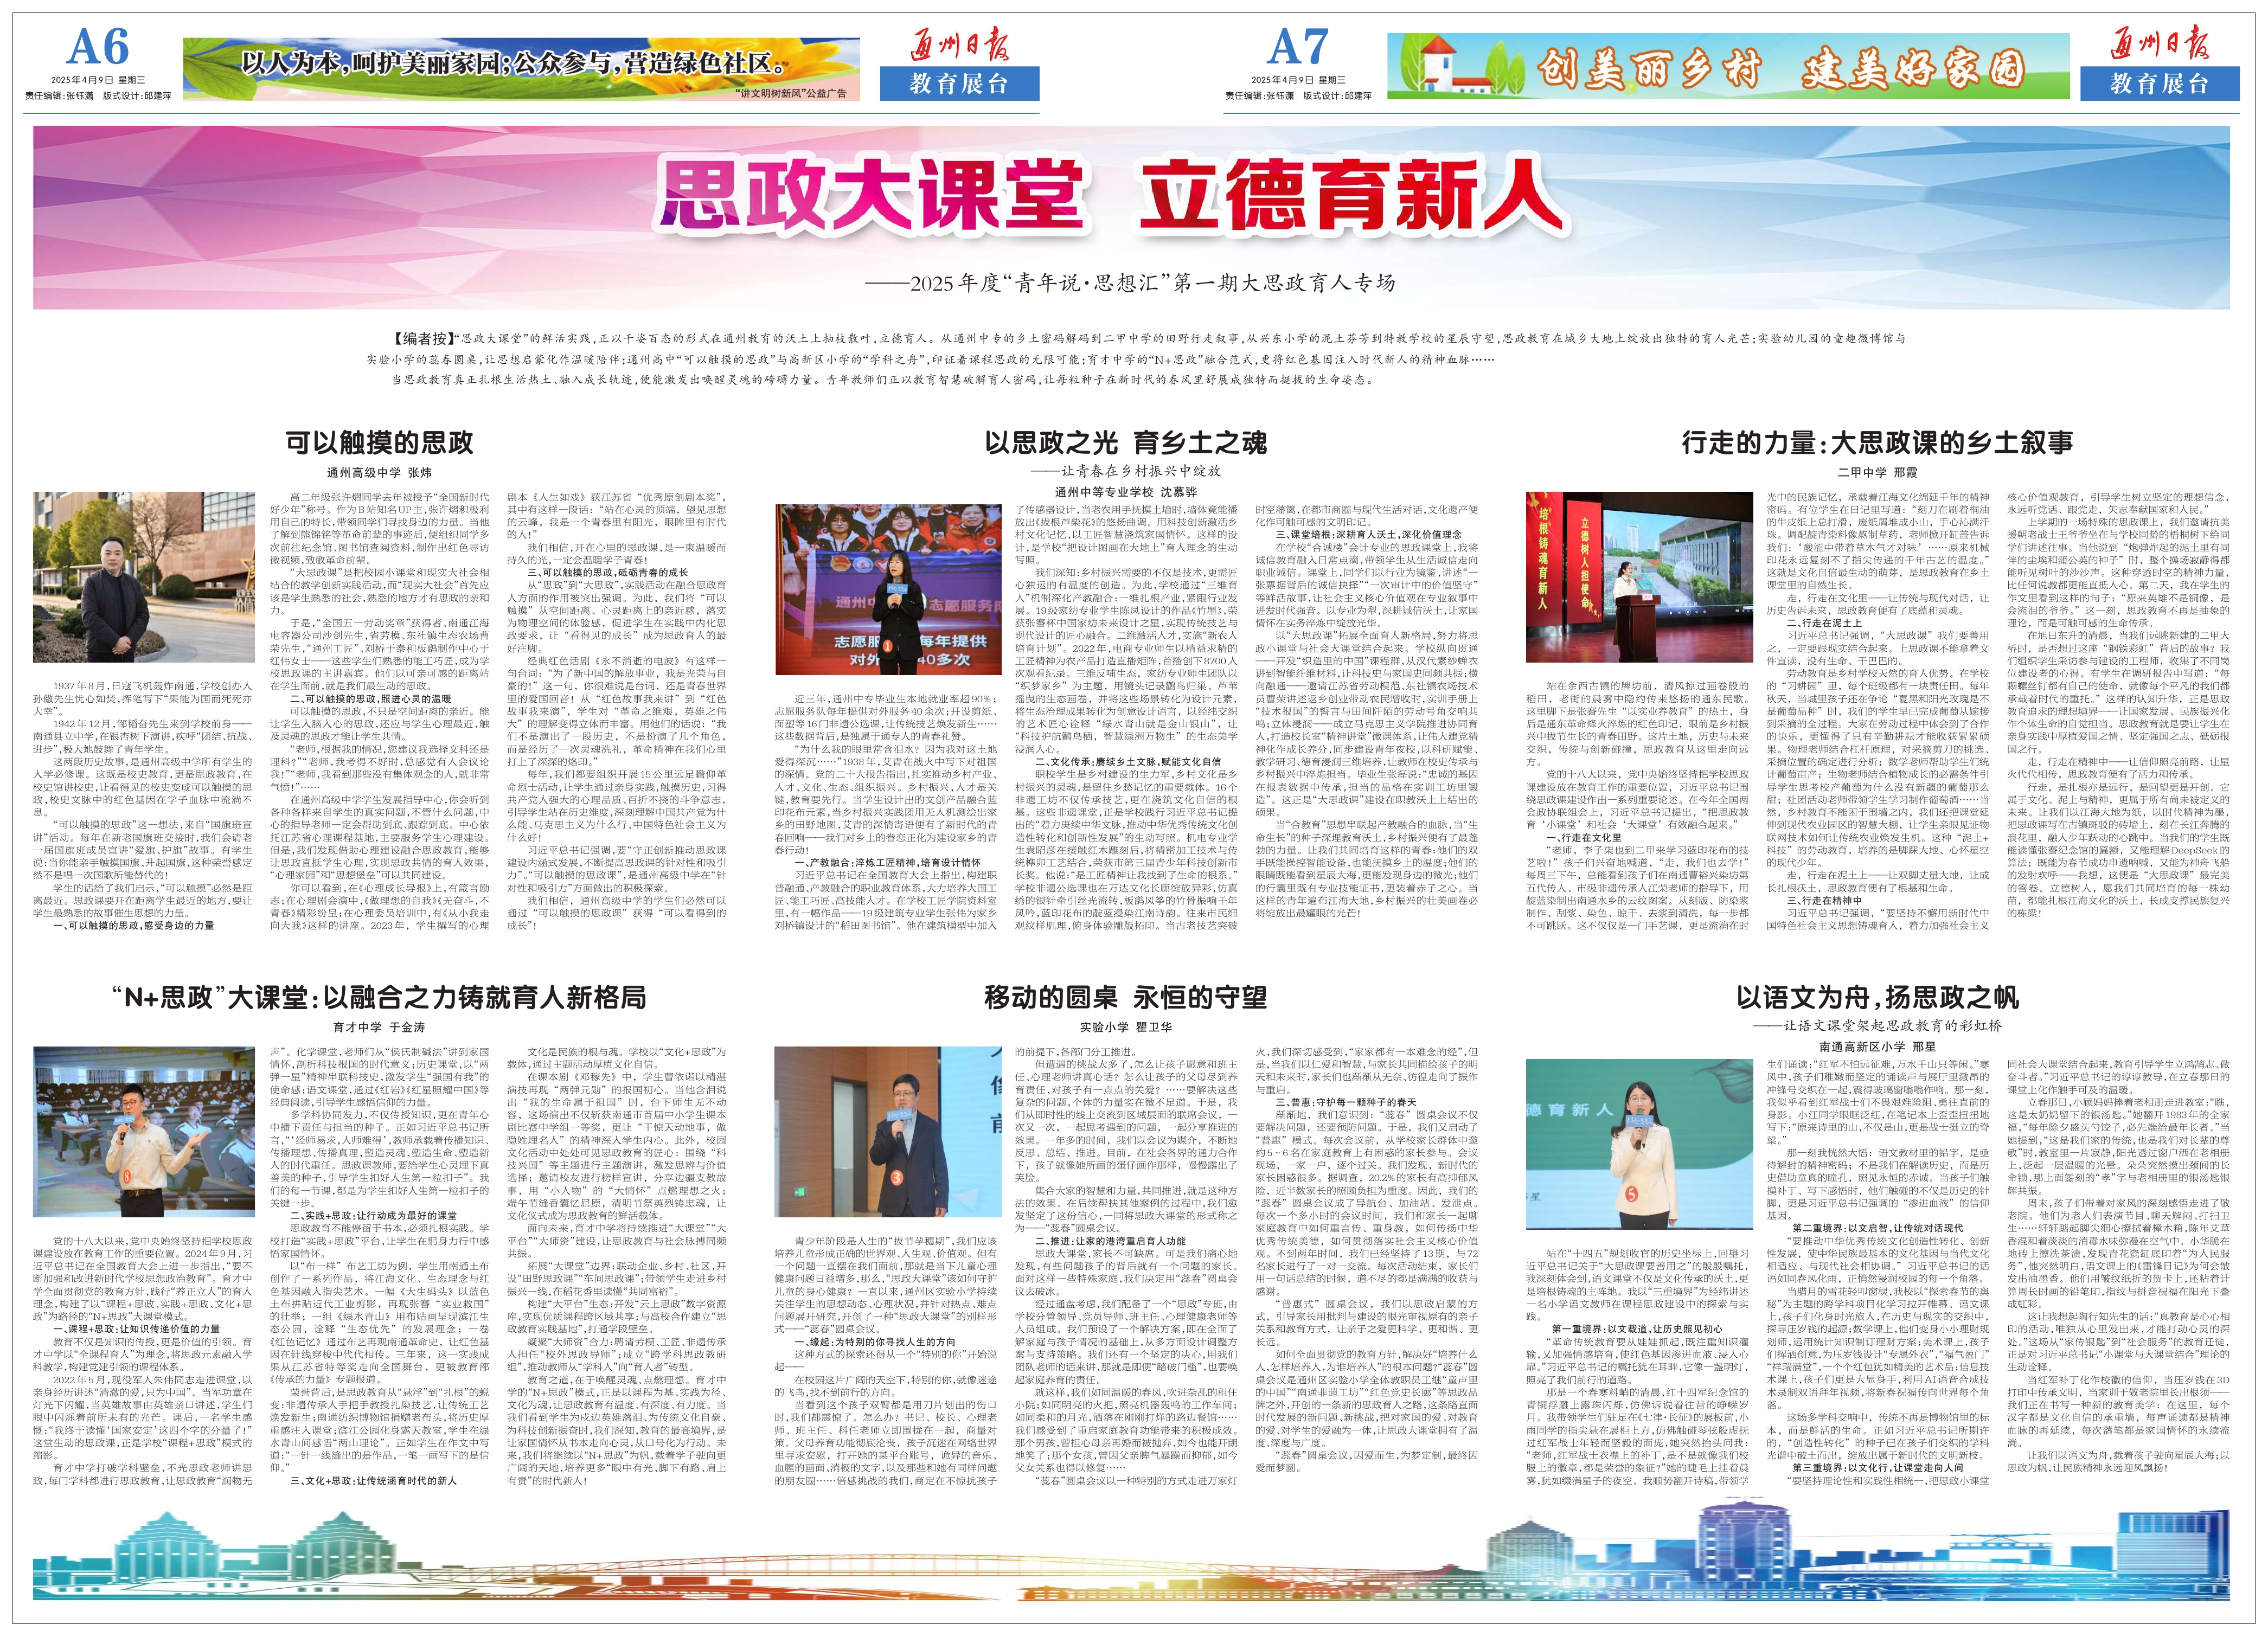
Task: Click subheading 一、产教融合:淬炼工匠精神
Action: (x=888, y=862)
